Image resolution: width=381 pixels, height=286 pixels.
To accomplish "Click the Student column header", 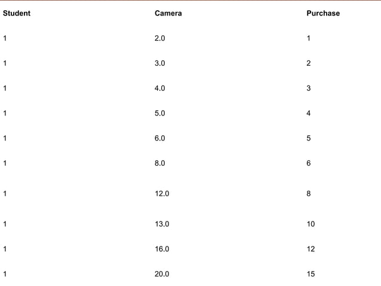I will click(17, 13).
